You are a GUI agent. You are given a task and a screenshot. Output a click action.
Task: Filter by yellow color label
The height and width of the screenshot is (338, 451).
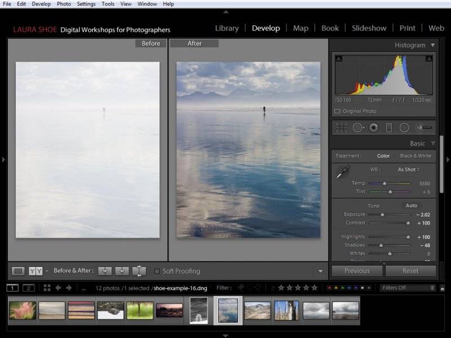336,288
